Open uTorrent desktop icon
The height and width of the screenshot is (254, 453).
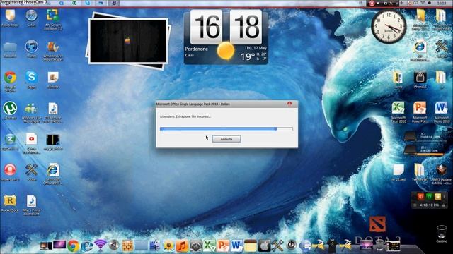(x=10, y=111)
